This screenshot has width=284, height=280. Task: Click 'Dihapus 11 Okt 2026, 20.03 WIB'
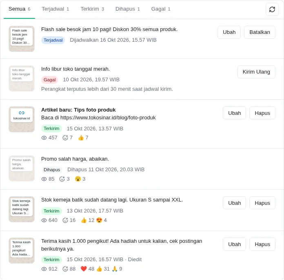tap(106, 170)
